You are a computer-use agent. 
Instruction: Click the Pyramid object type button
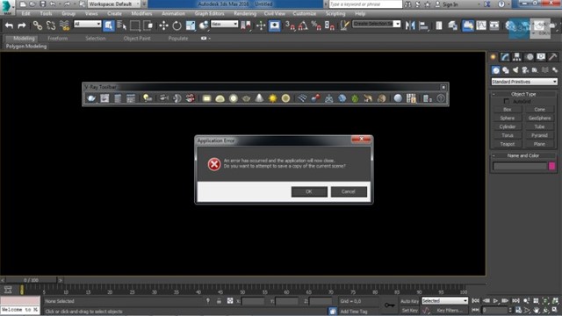click(539, 135)
